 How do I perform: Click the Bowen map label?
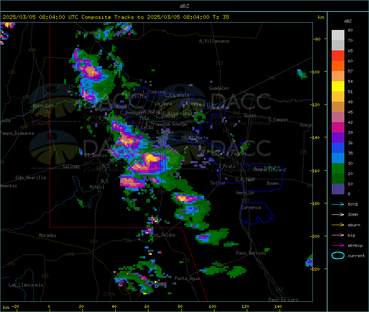[273, 183]
